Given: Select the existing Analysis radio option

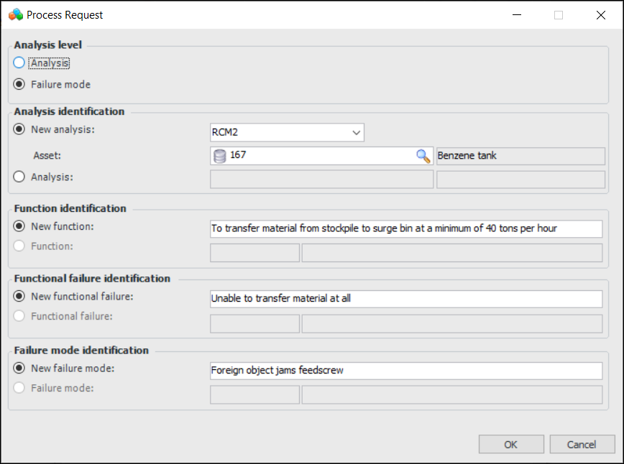Looking at the screenshot, I should click(x=19, y=177).
